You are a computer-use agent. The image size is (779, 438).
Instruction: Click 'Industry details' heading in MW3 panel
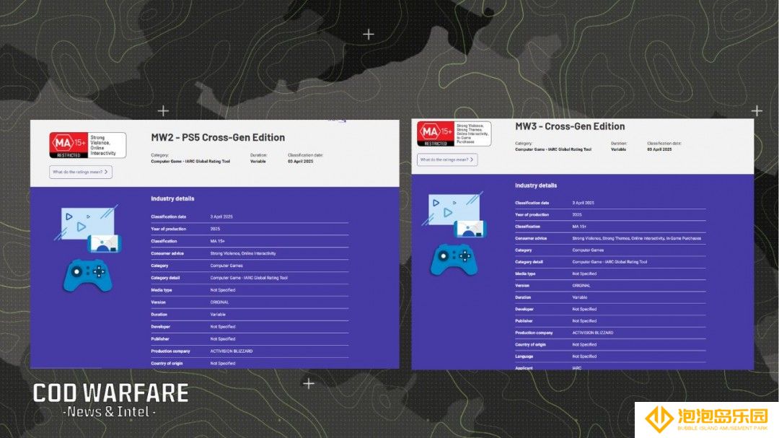pyautogui.click(x=535, y=185)
